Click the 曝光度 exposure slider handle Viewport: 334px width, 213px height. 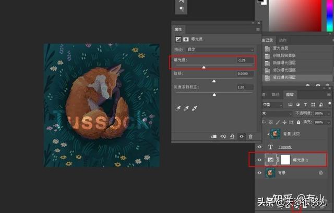point(204,67)
